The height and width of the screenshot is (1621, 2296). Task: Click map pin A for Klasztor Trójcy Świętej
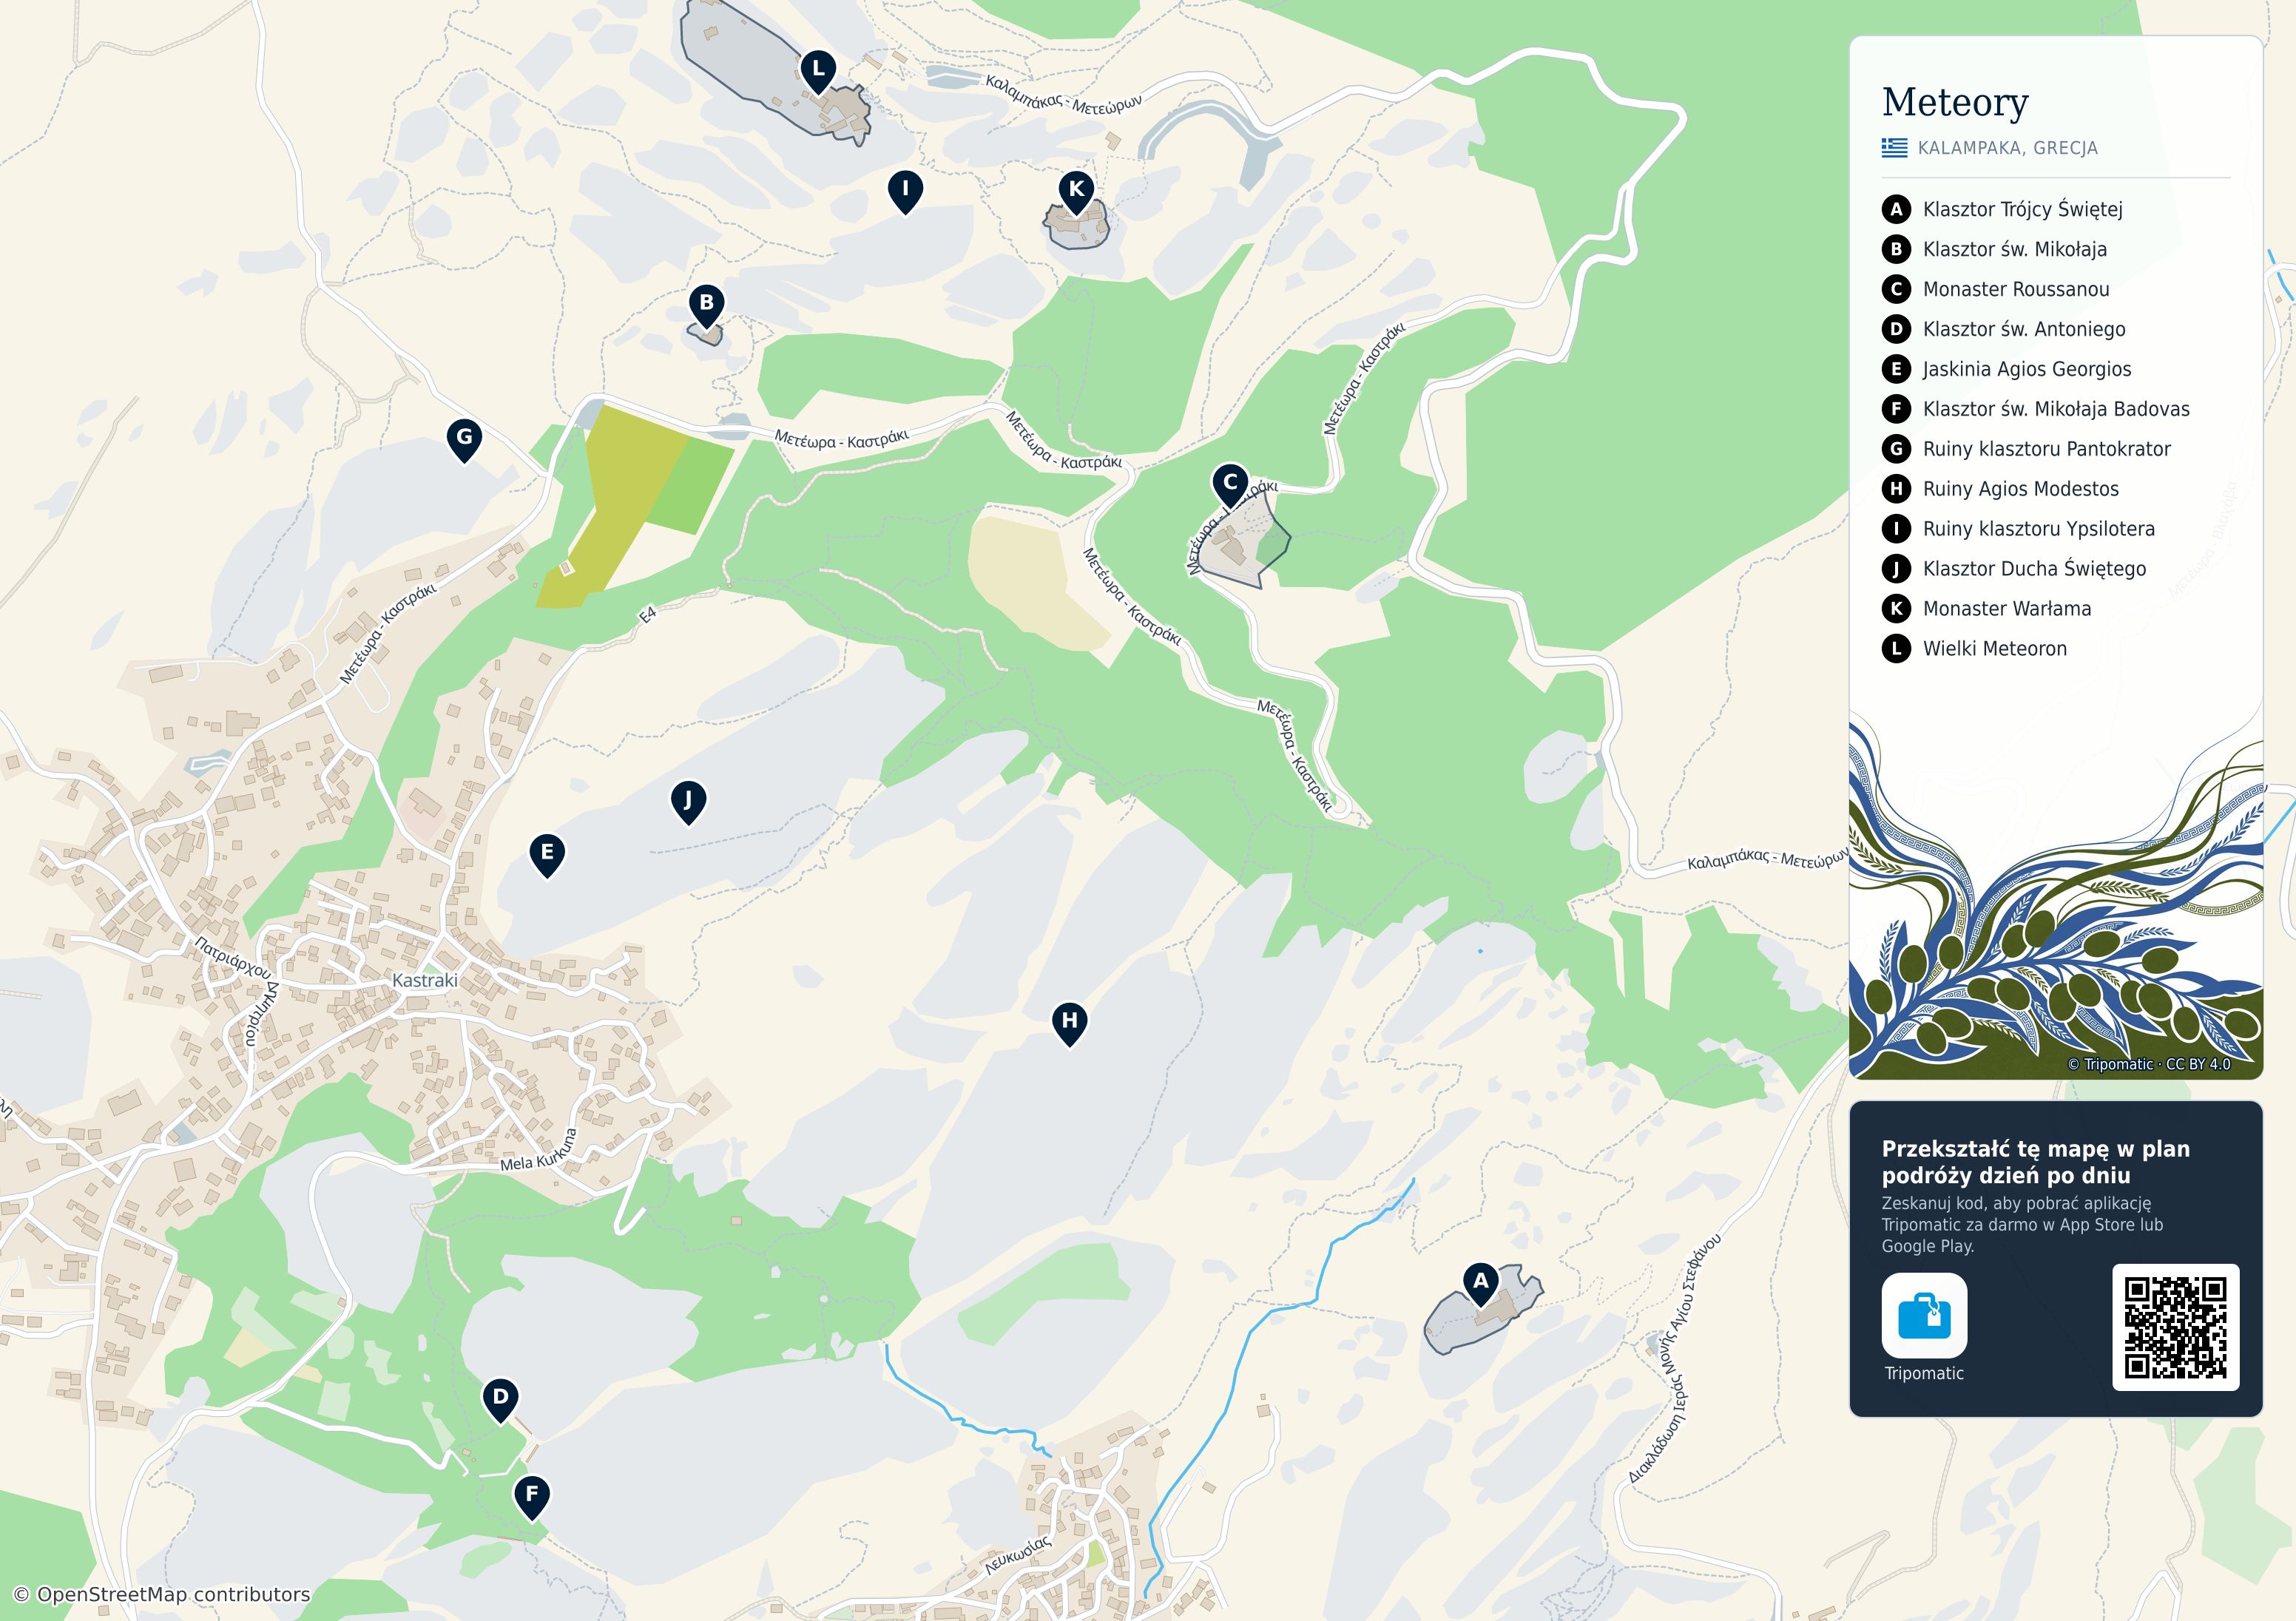click(1480, 1283)
